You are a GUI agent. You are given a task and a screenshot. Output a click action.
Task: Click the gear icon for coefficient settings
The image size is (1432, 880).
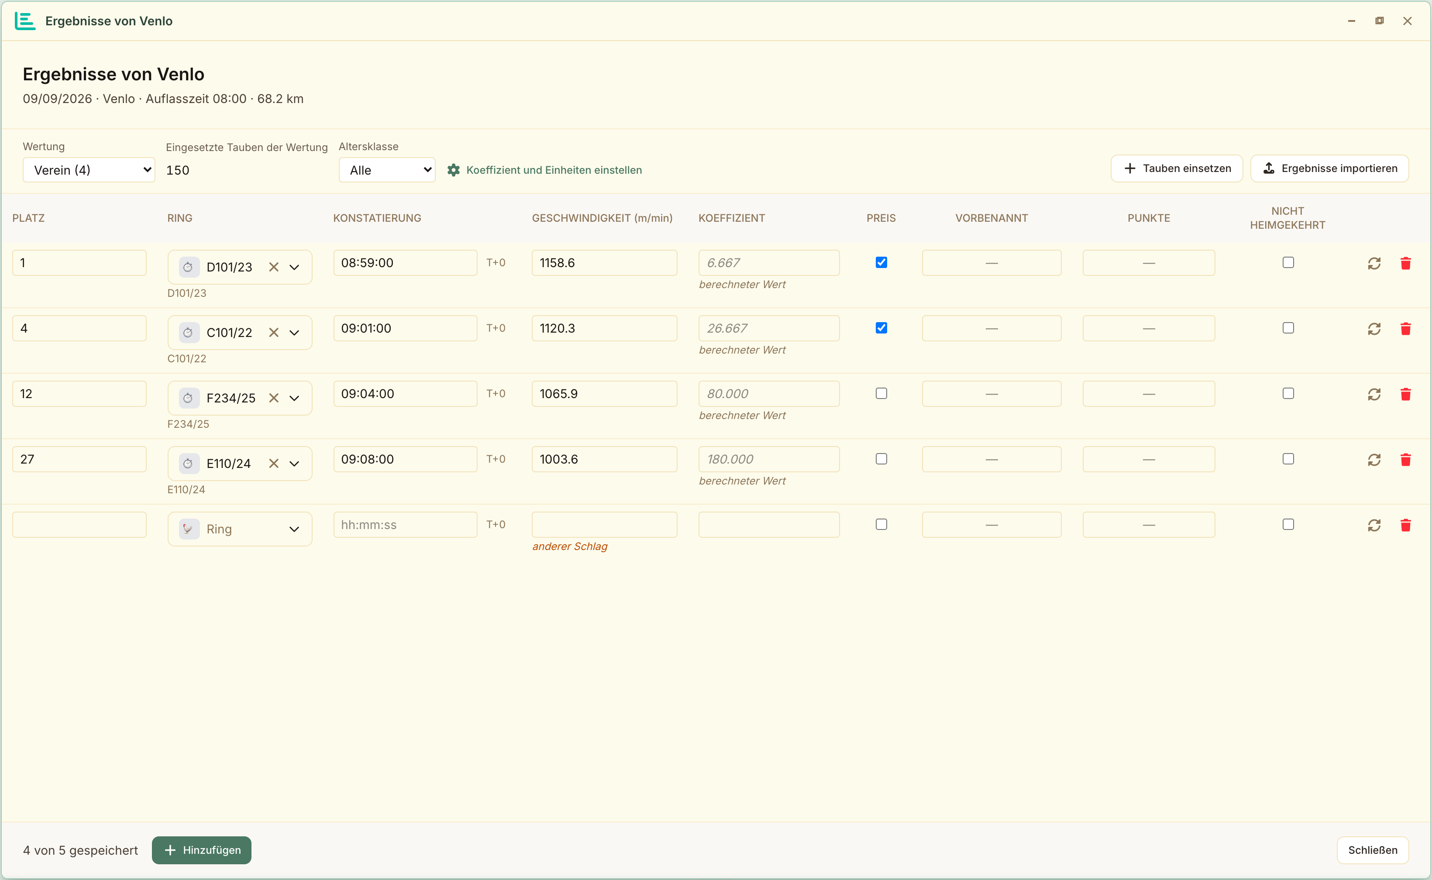click(x=454, y=170)
